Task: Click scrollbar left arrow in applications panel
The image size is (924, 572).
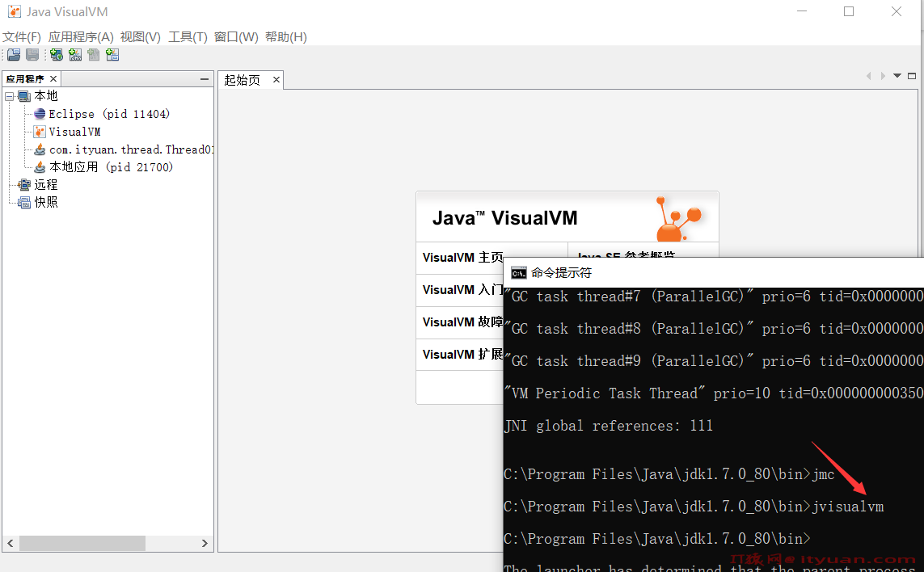Action: (10, 543)
